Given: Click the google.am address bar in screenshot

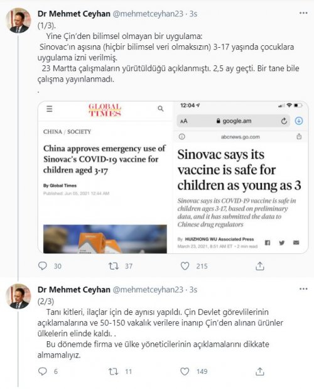Looking at the screenshot, I should coord(233,121).
